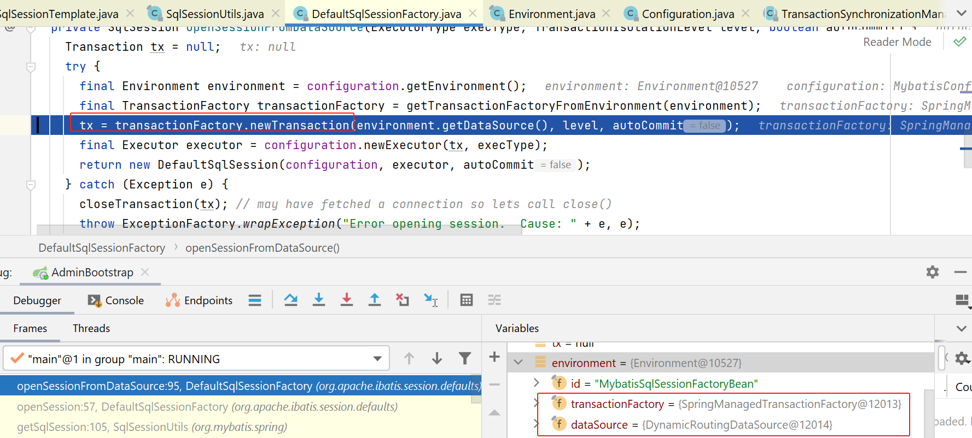The width and height of the screenshot is (972, 438).
Task: Open the main thread selector dropdown
Action: coord(377,359)
